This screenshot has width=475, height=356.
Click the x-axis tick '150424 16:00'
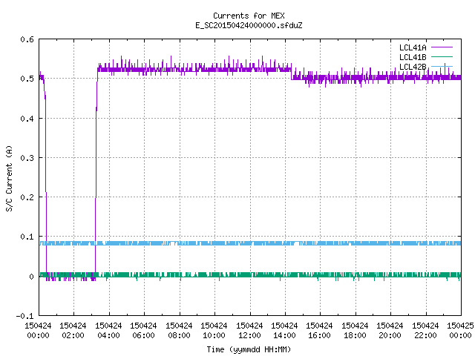(x=319, y=330)
